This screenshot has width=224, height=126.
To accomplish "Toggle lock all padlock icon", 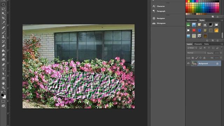I will point(204,58).
